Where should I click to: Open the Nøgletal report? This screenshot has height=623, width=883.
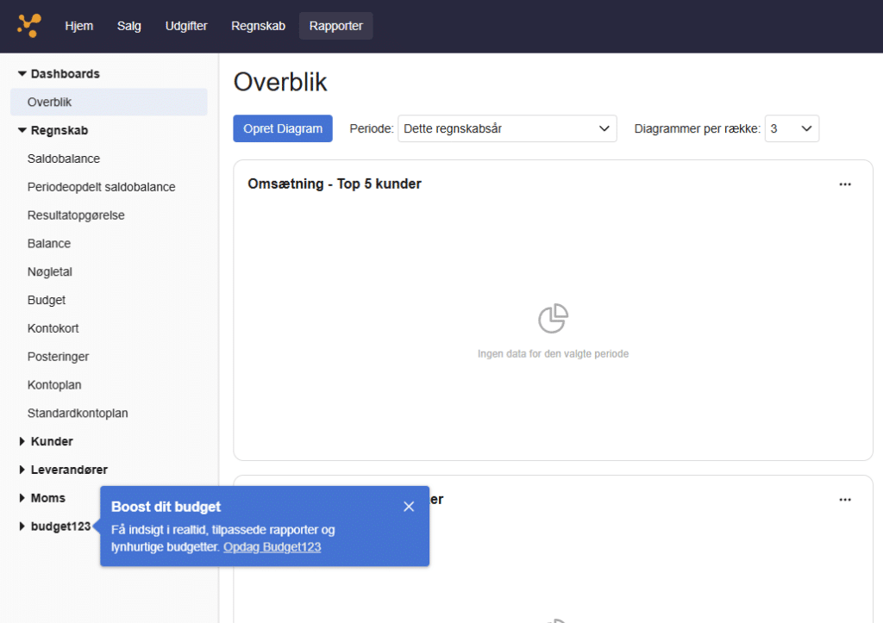point(50,272)
